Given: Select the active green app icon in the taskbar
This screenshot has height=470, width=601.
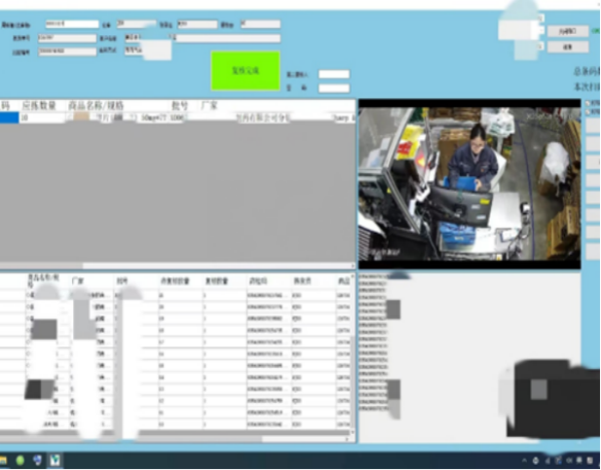Looking at the screenshot, I should (x=56, y=459).
